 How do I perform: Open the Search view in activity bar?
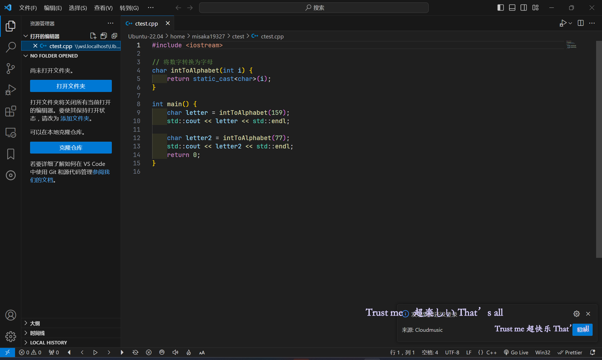click(x=10, y=47)
